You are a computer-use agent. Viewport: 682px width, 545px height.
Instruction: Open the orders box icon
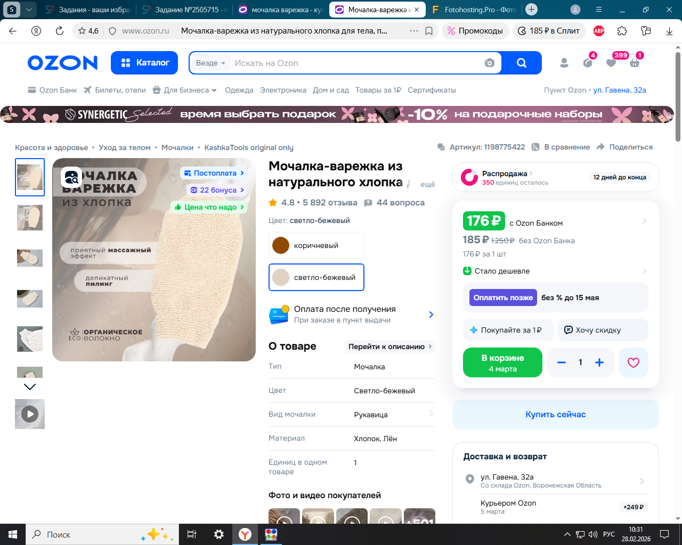click(x=588, y=63)
